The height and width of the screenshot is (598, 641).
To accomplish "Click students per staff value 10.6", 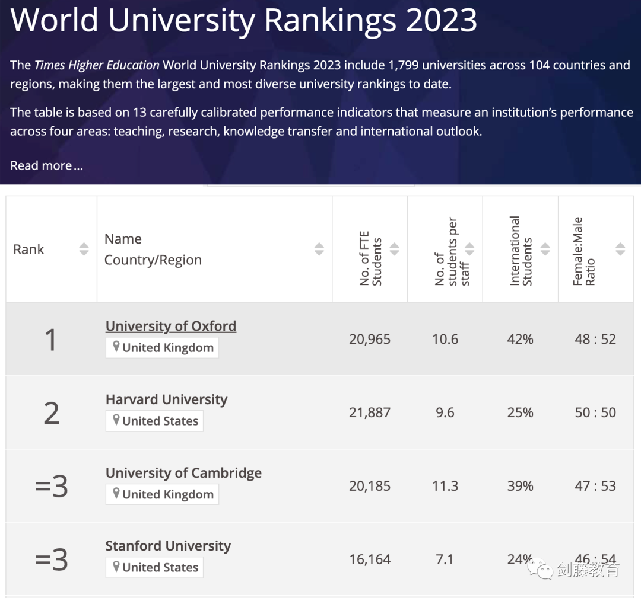I will click(x=445, y=339).
